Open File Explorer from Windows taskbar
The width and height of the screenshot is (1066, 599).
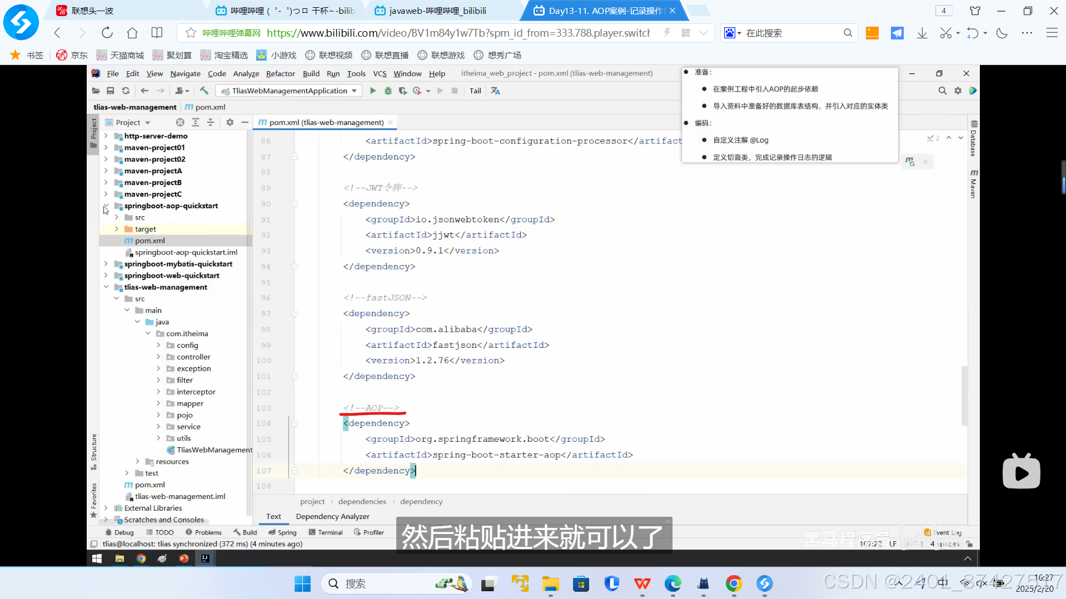click(551, 583)
